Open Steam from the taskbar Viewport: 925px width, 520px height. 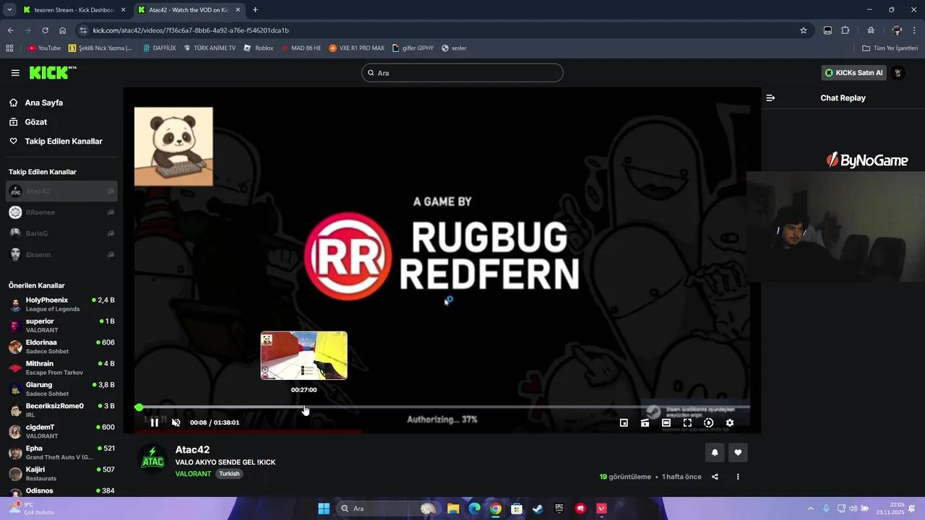point(538,508)
